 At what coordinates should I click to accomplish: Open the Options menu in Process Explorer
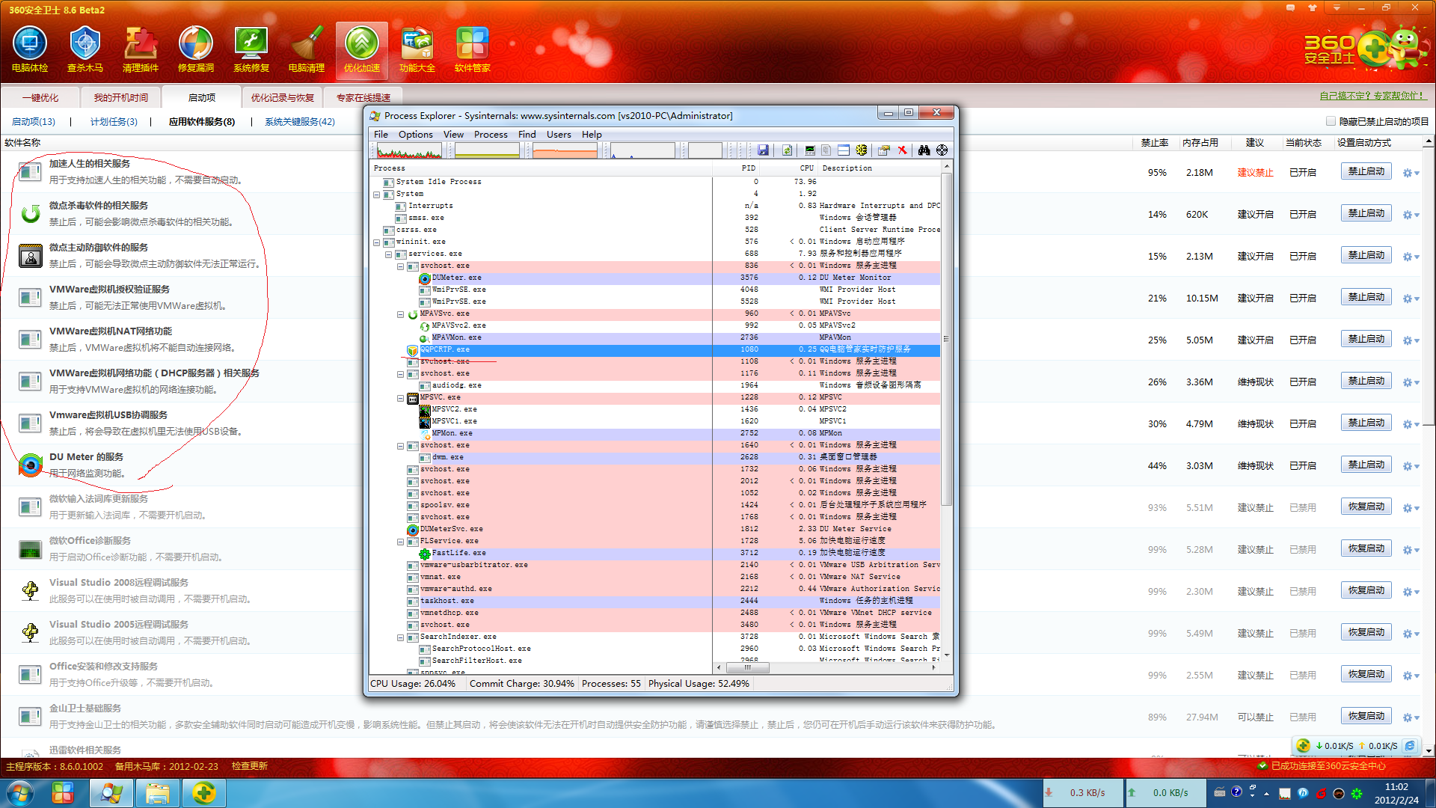click(x=415, y=135)
